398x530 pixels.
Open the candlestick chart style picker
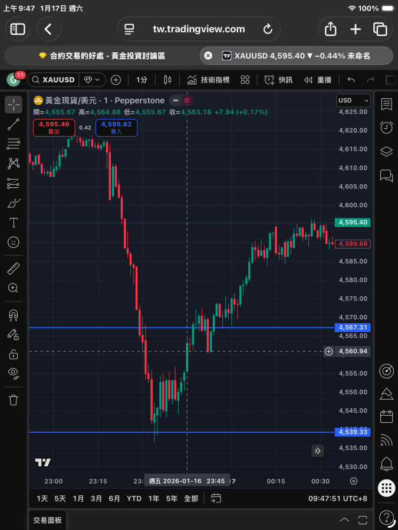(167, 80)
